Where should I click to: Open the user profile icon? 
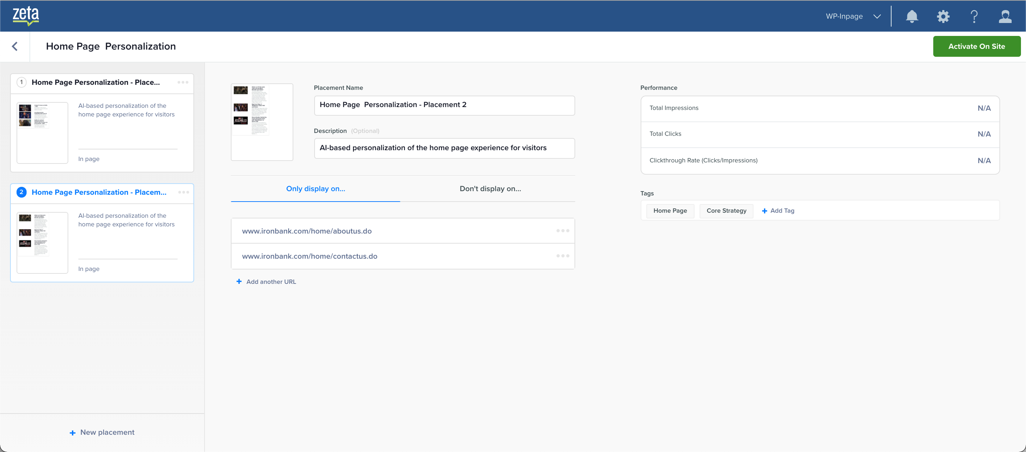pyautogui.click(x=1005, y=16)
